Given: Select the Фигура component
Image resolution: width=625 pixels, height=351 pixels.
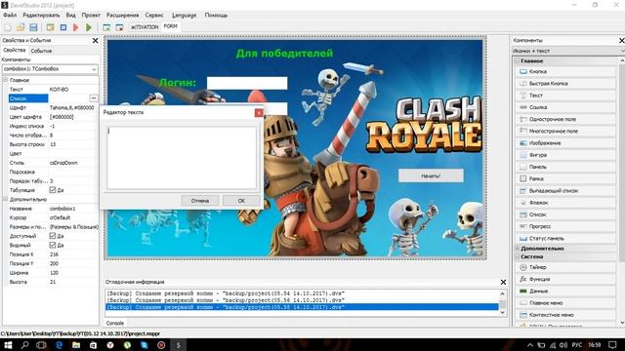Looking at the screenshot, I should tap(566, 155).
